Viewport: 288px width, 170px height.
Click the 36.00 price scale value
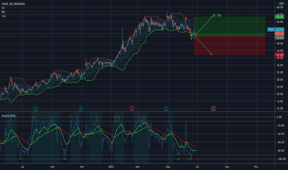point(280,65)
